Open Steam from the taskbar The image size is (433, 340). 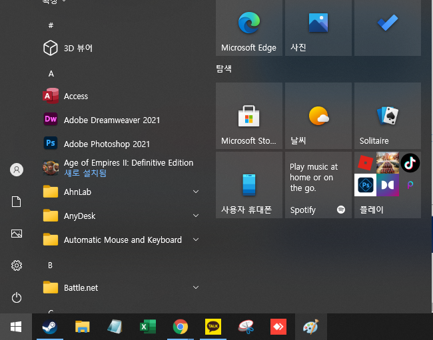50,327
